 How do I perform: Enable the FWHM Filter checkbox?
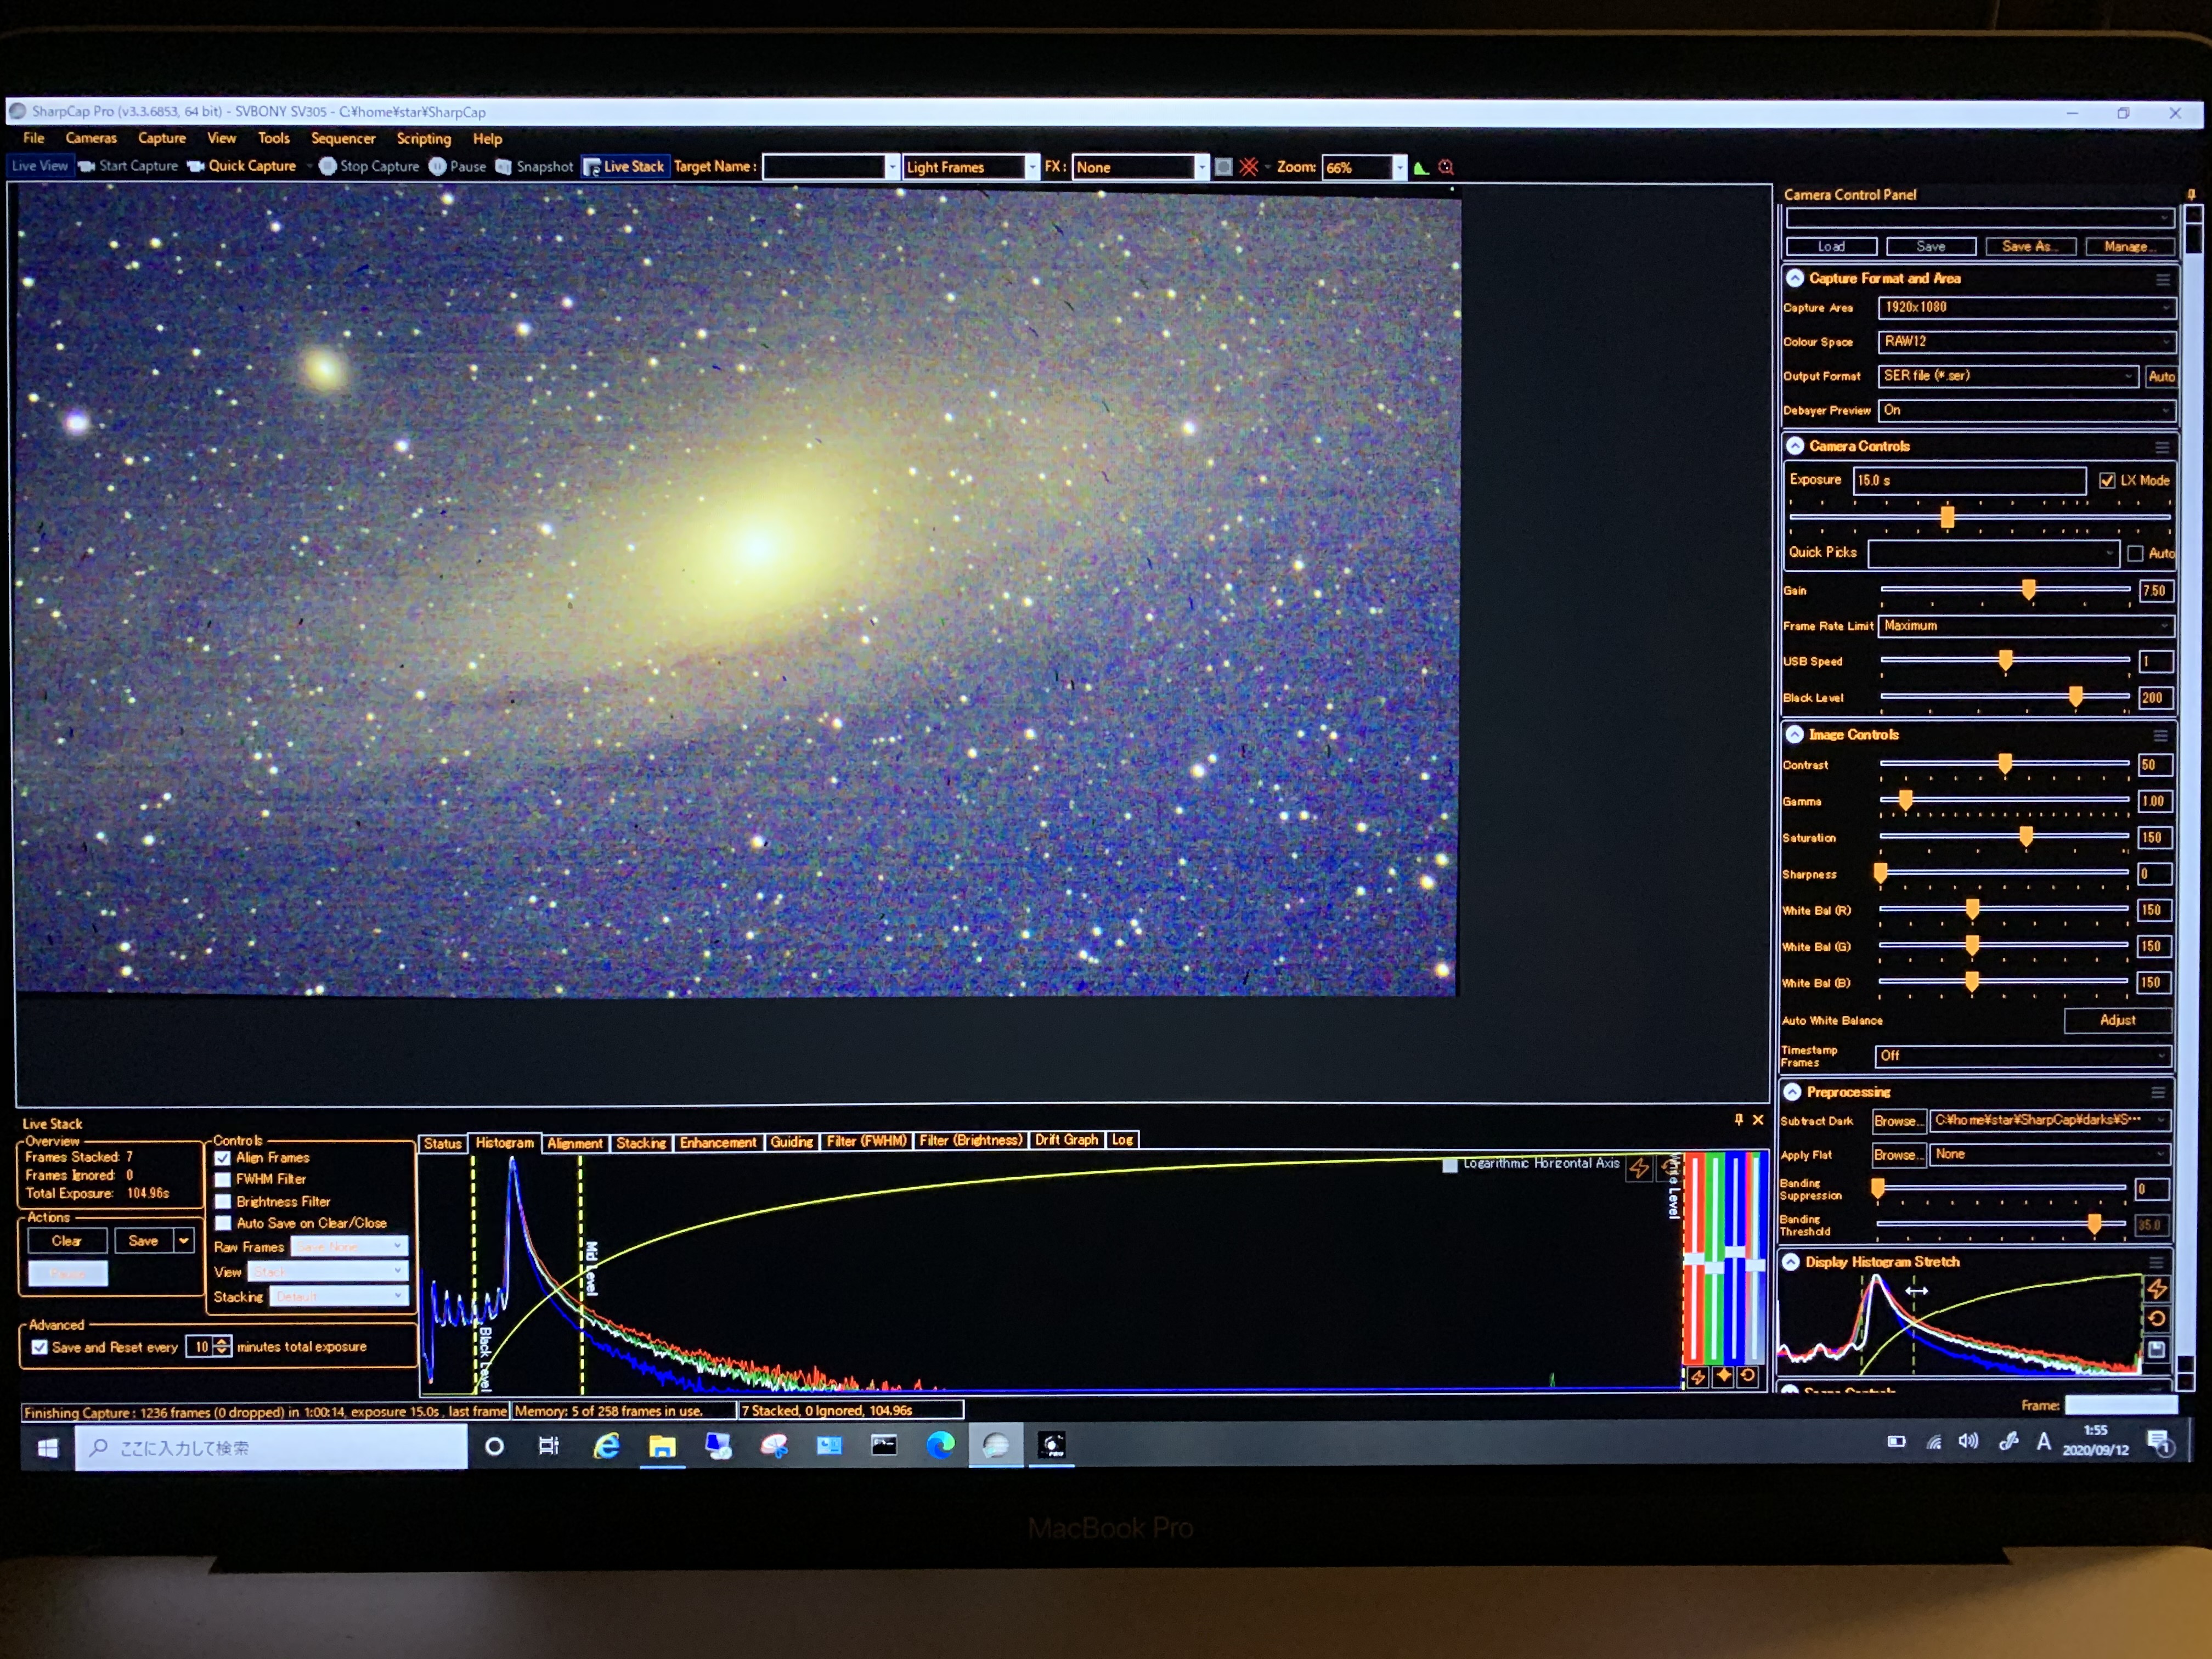pos(223,1180)
